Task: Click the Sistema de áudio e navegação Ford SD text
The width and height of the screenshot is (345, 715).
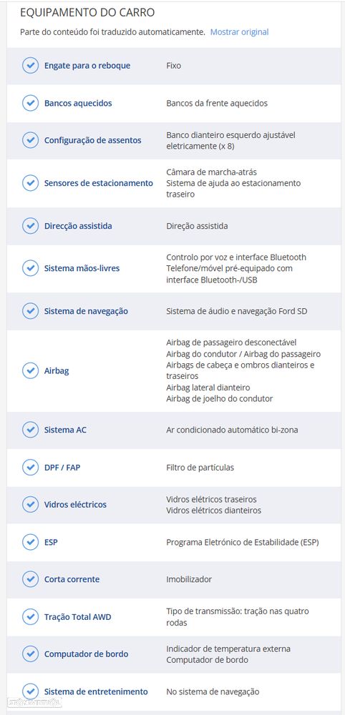Action: coord(236,312)
